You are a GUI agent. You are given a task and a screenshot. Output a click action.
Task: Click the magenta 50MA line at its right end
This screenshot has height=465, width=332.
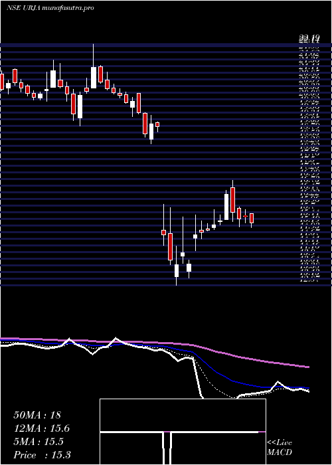307,367
